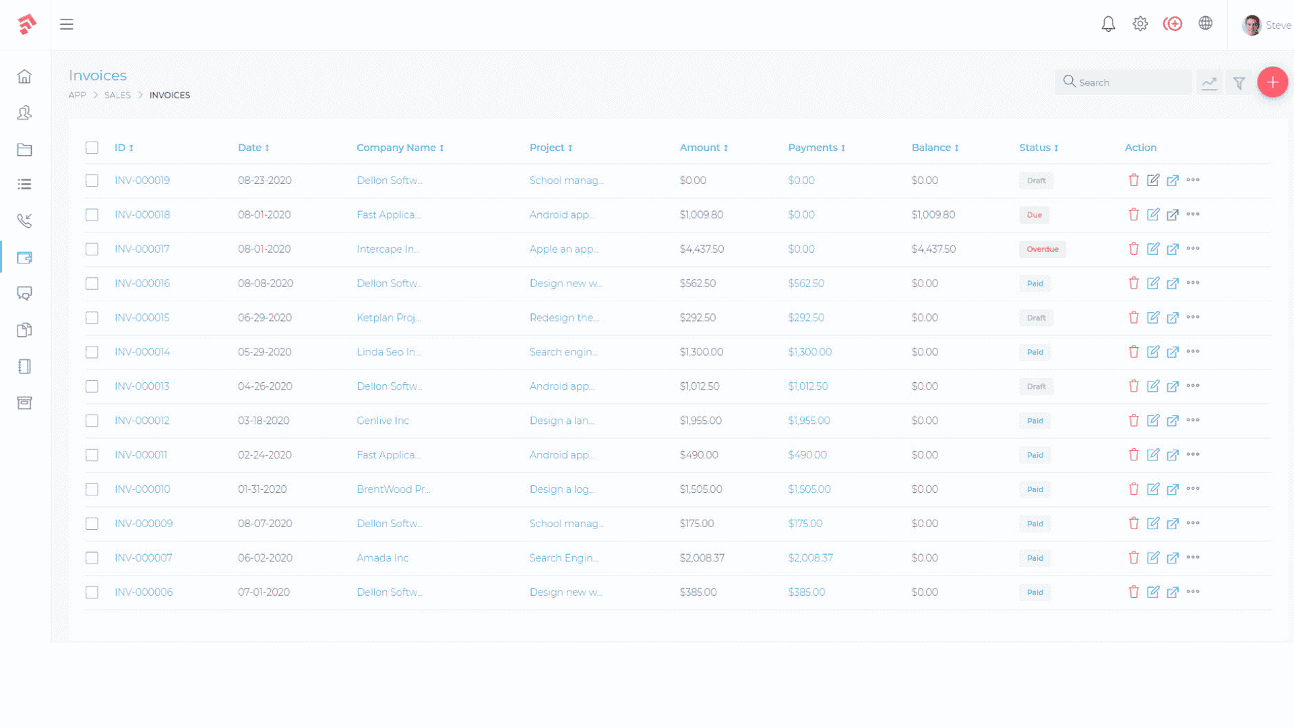
Task: Tick checkbox for INV-000009
Action: pyautogui.click(x=92, y=524)
